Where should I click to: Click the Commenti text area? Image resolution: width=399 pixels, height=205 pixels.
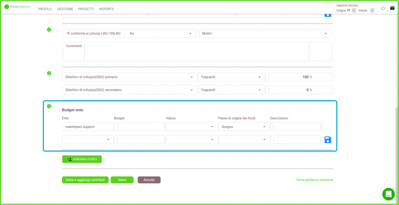196,52
